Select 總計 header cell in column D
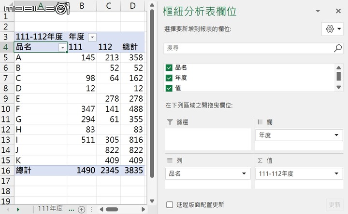The height and width of the screenshot is (214, 348). 133,47
